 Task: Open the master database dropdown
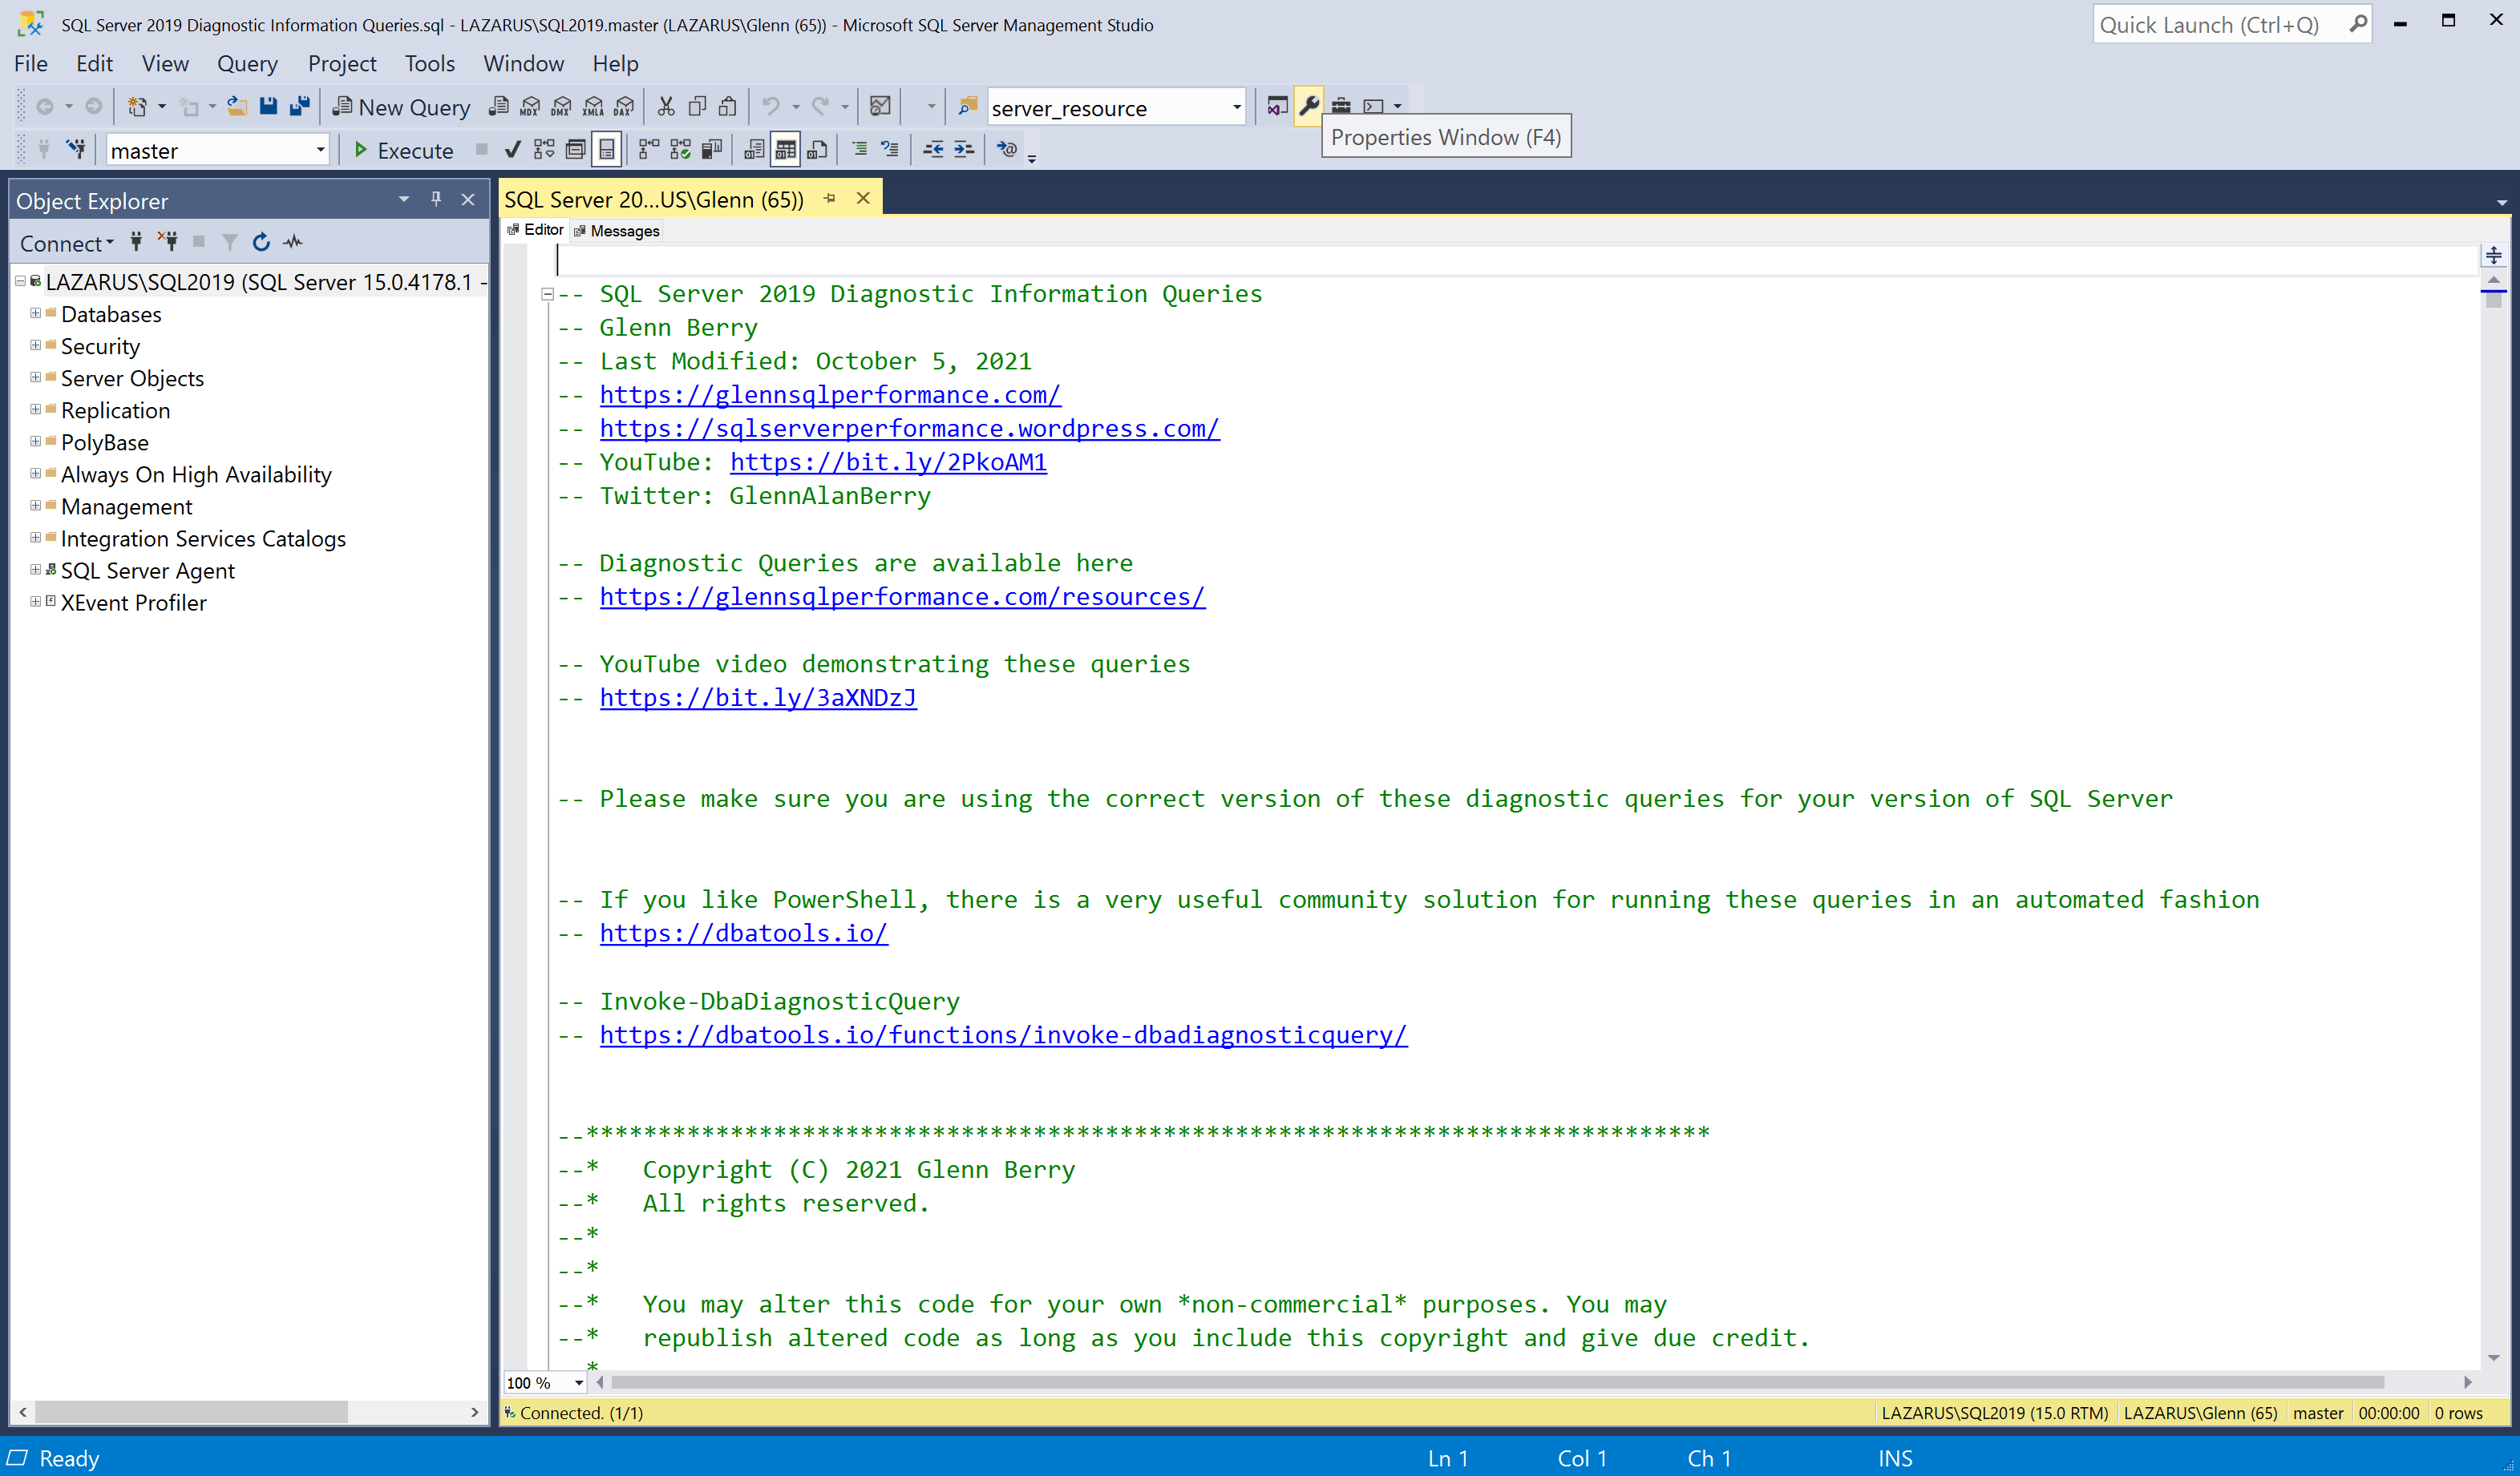tap(319, 150)
